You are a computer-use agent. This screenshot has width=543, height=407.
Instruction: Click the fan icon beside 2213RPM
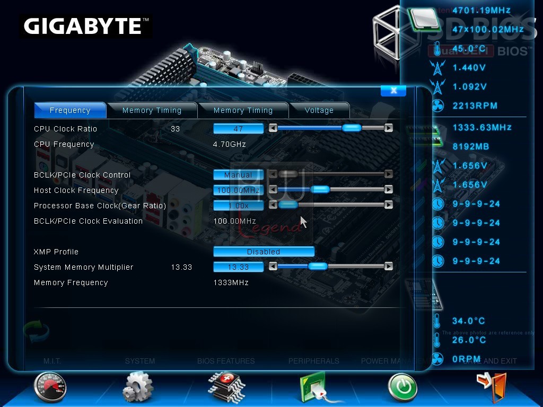437,105
